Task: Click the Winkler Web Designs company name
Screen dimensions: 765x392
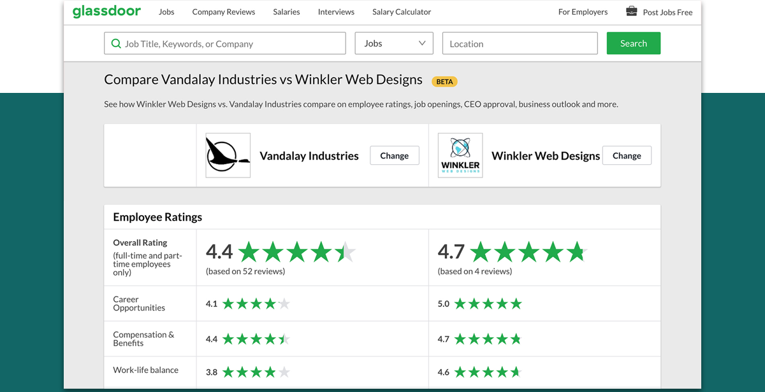Action: [546, 155]
